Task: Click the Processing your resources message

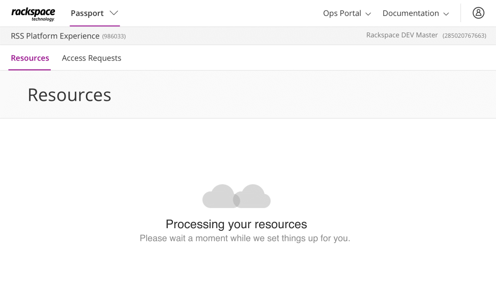Action: coord(236,224)
